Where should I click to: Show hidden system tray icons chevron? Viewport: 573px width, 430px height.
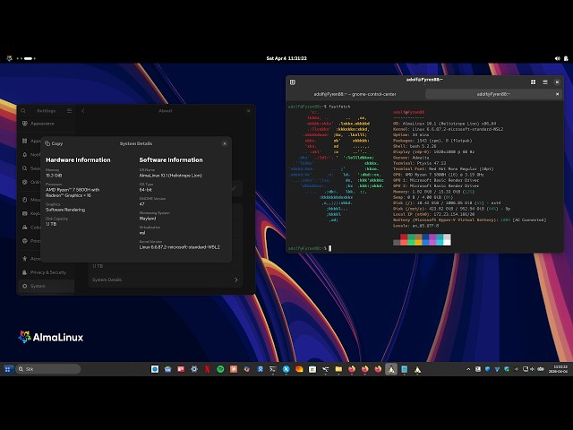tap(468, 369)
